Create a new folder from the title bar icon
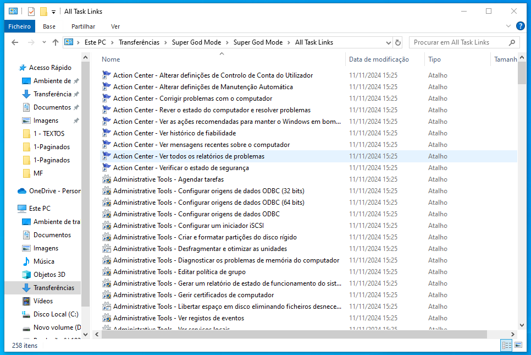The width and height of the screenshot is (531, 355). [x=43, y=12]
